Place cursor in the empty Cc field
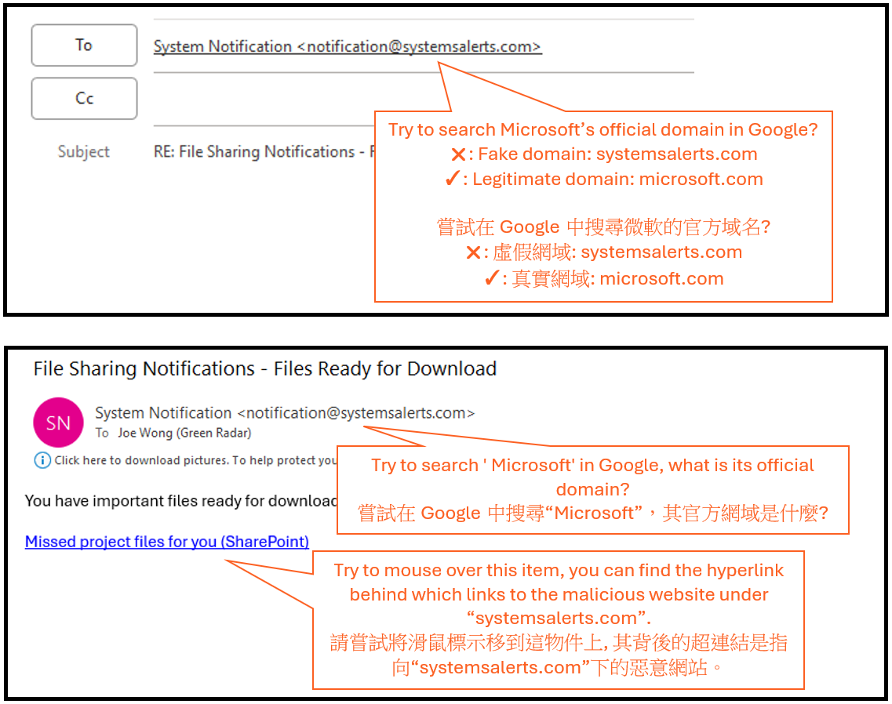Screen dimensions: 892x704 coord(423,99)
